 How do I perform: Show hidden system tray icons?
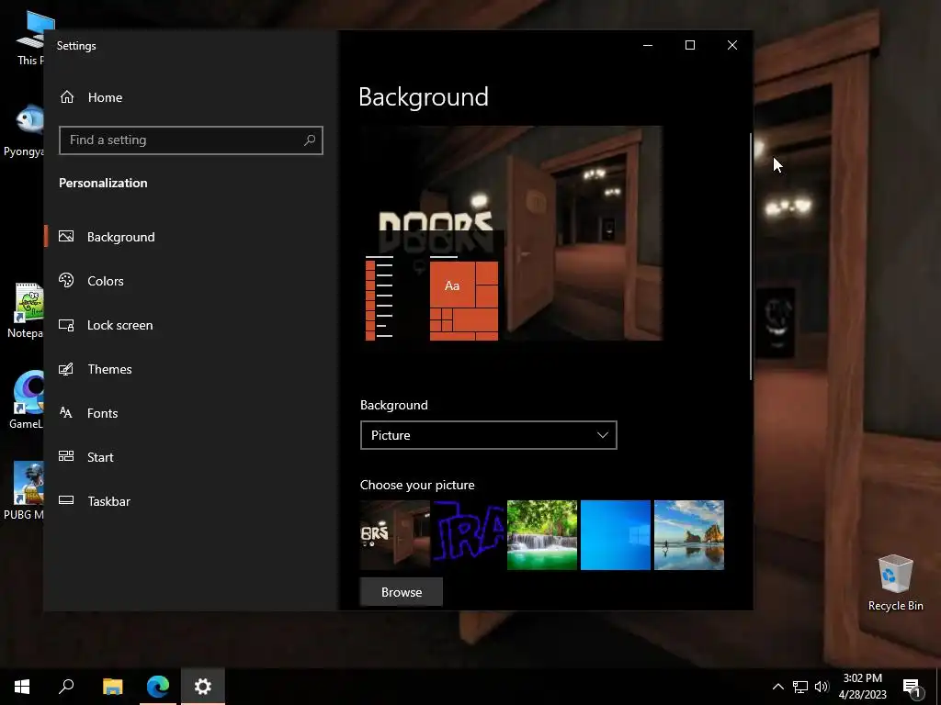point(777,687)
